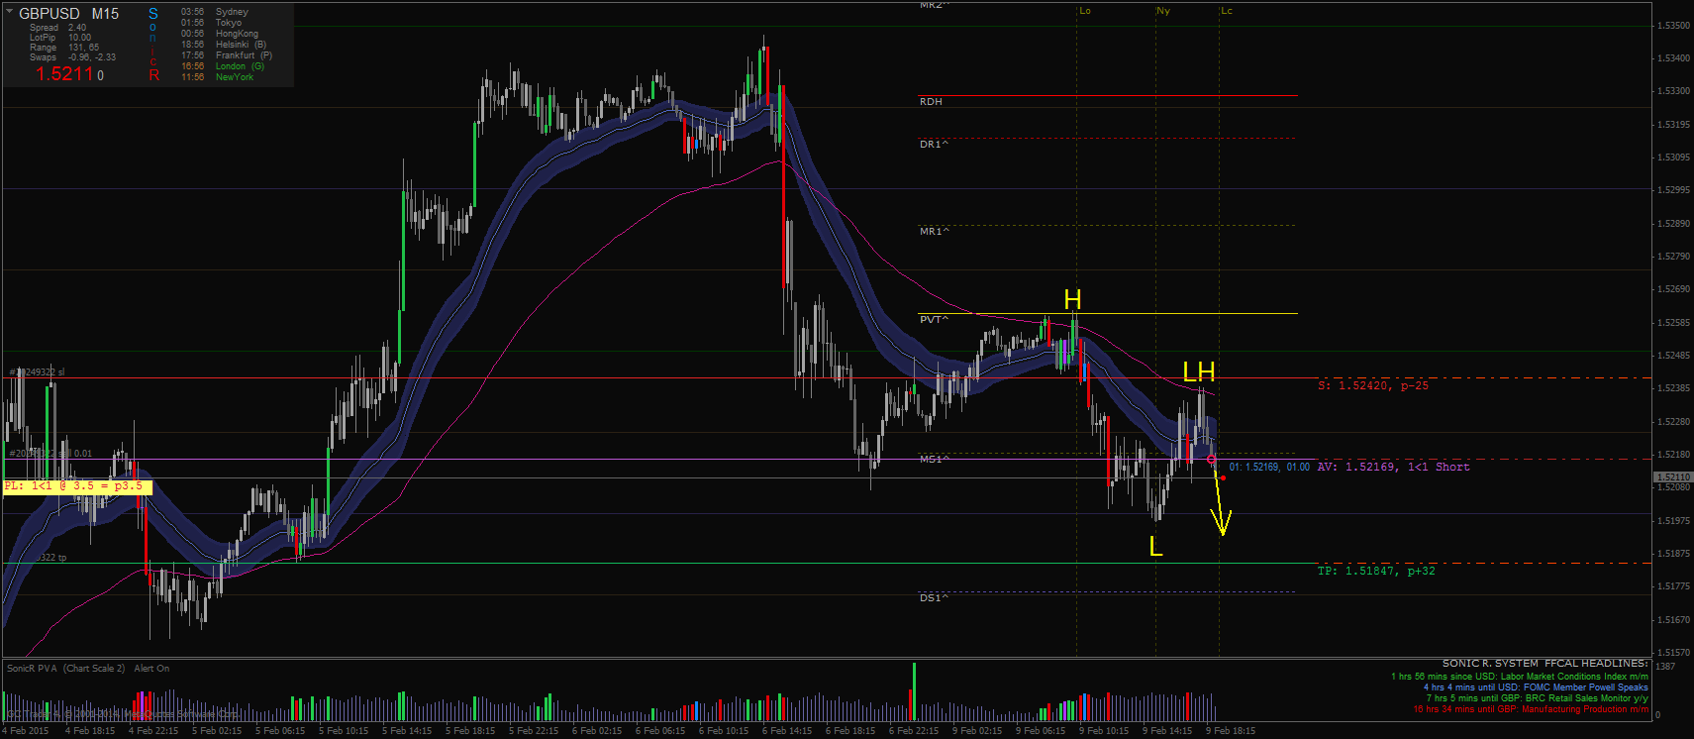Click the red 1.5211 bid price
Viewport: 1694px width, 739px height.
pos(64,74)
